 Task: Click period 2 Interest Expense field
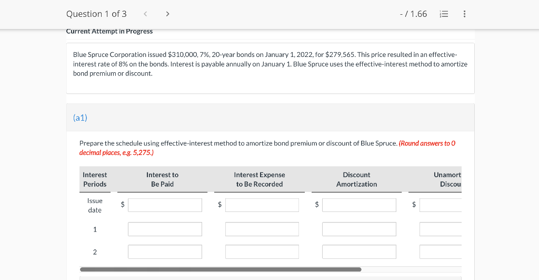point(262,252)
